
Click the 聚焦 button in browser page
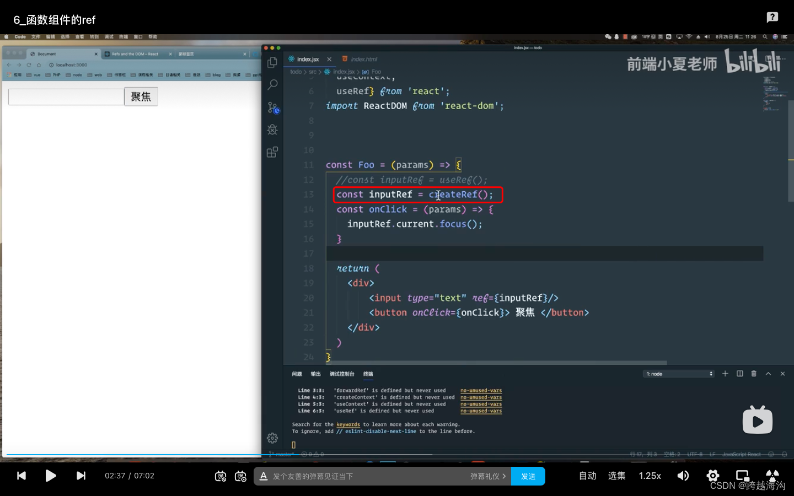pos(141,96)
